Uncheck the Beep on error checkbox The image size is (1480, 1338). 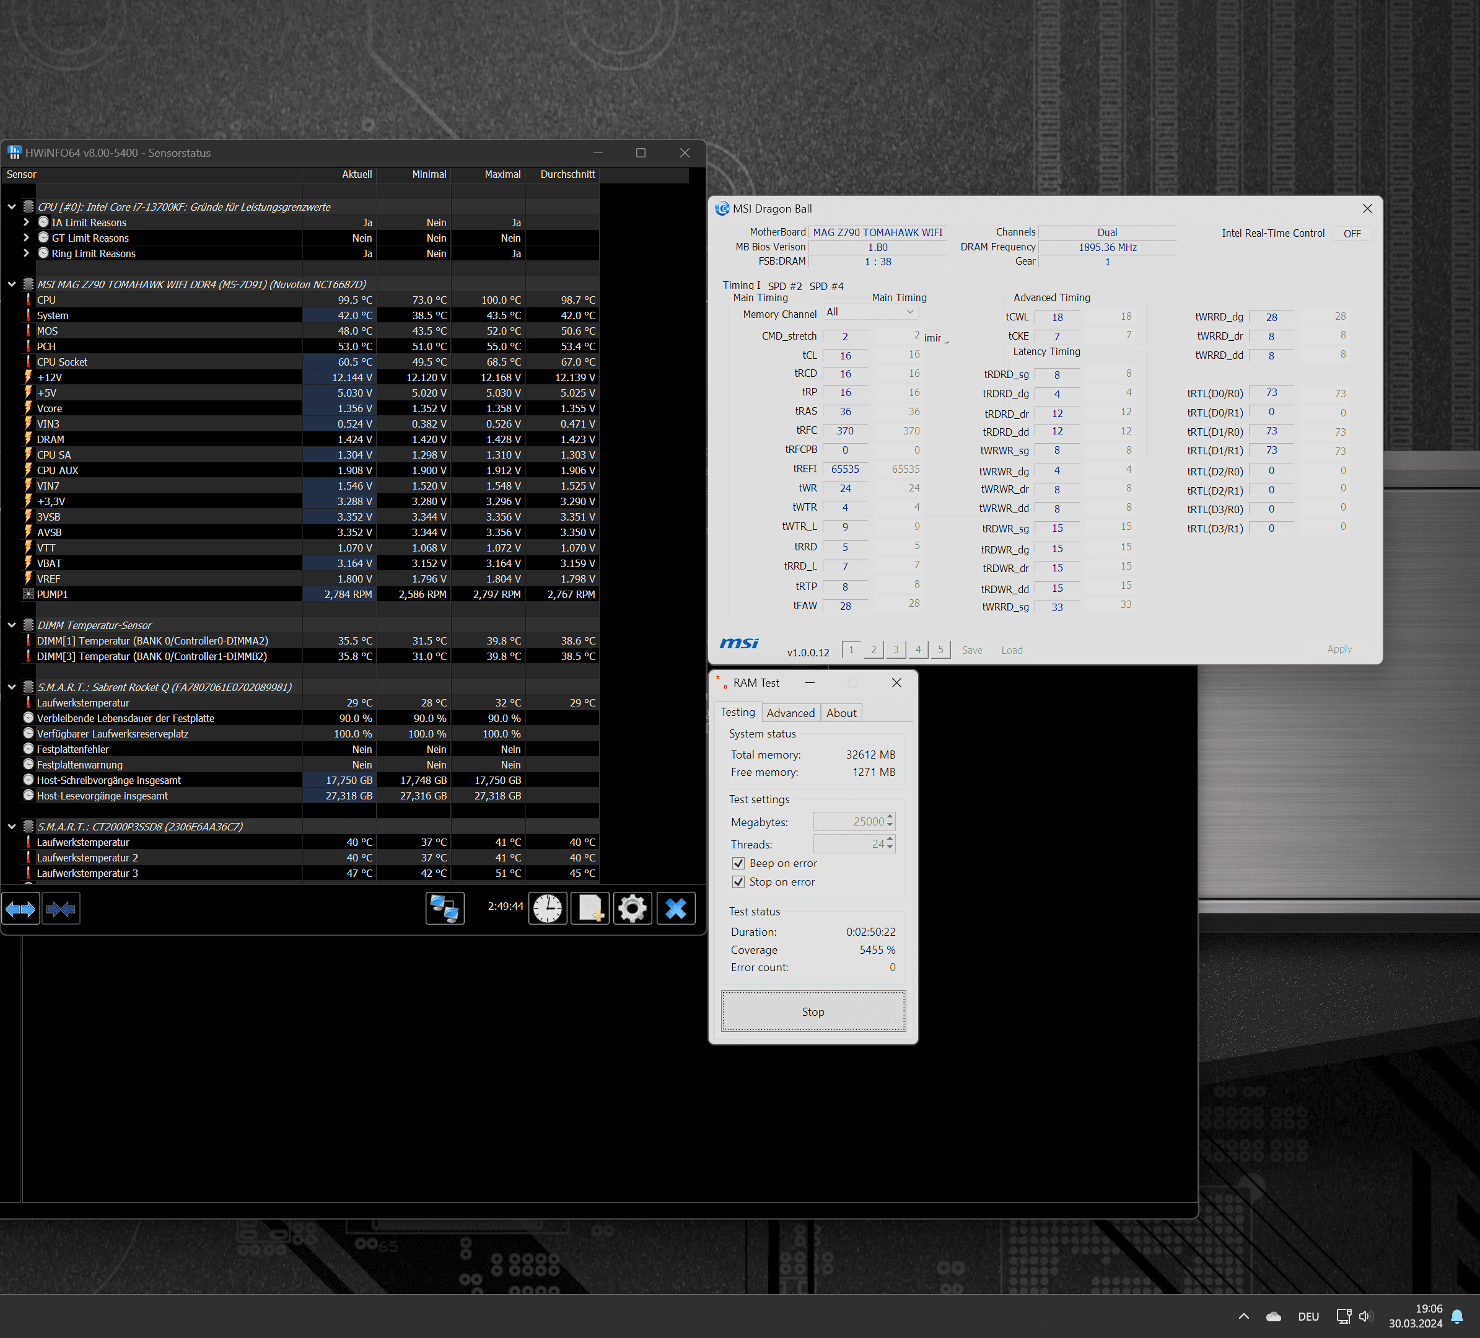[738, 864]
